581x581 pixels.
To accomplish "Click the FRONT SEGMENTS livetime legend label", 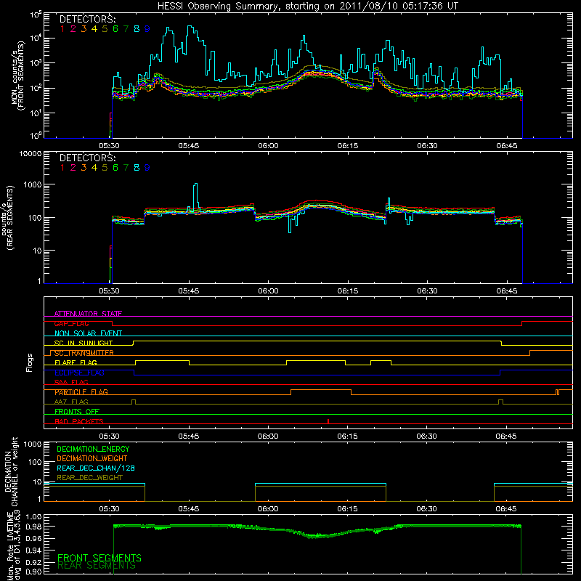I will (x=99, y=558).
